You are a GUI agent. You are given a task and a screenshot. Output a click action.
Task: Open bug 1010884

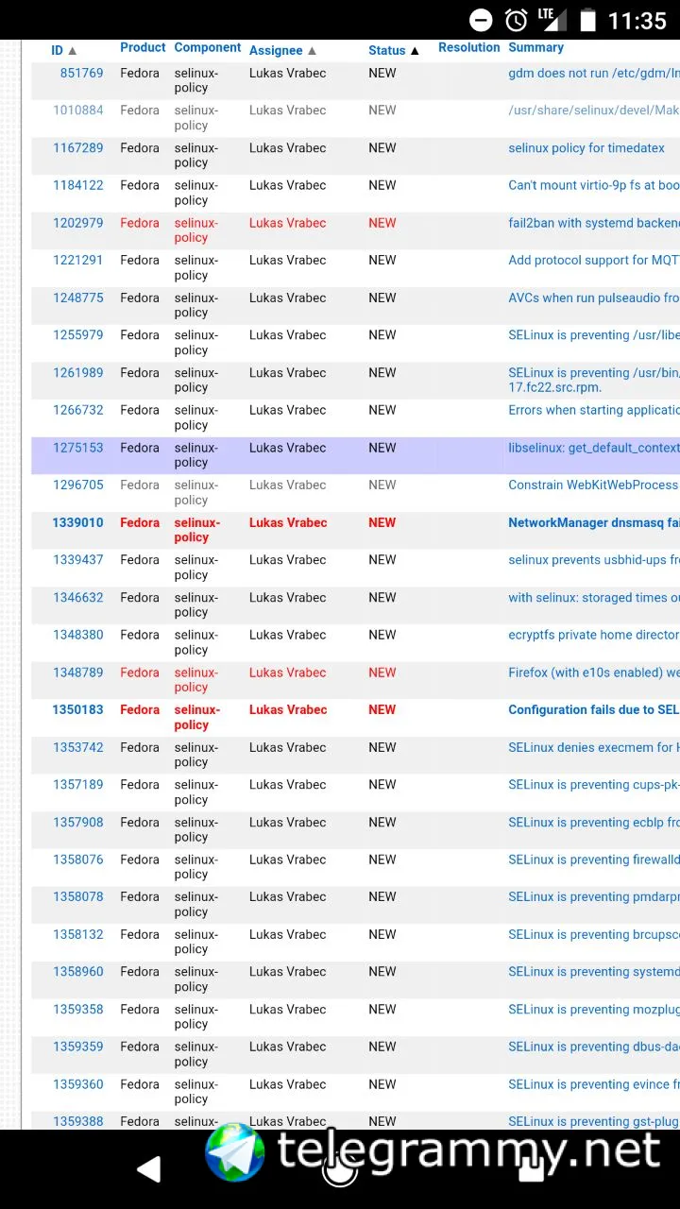pos(78,111)
